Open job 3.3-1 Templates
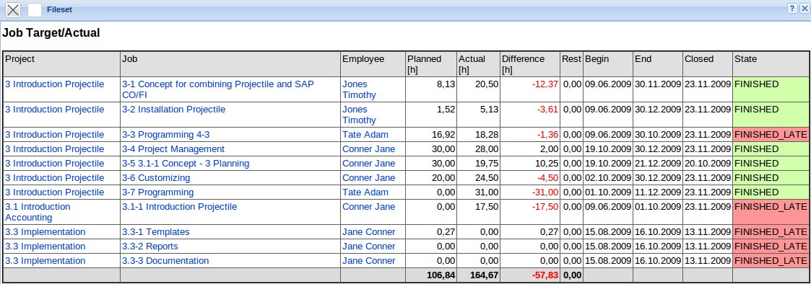This screenshot has width=811, height=284. click(156, 232)
